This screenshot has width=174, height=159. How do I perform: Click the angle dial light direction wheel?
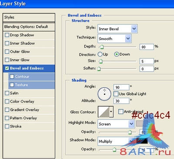tap(104, 94)
